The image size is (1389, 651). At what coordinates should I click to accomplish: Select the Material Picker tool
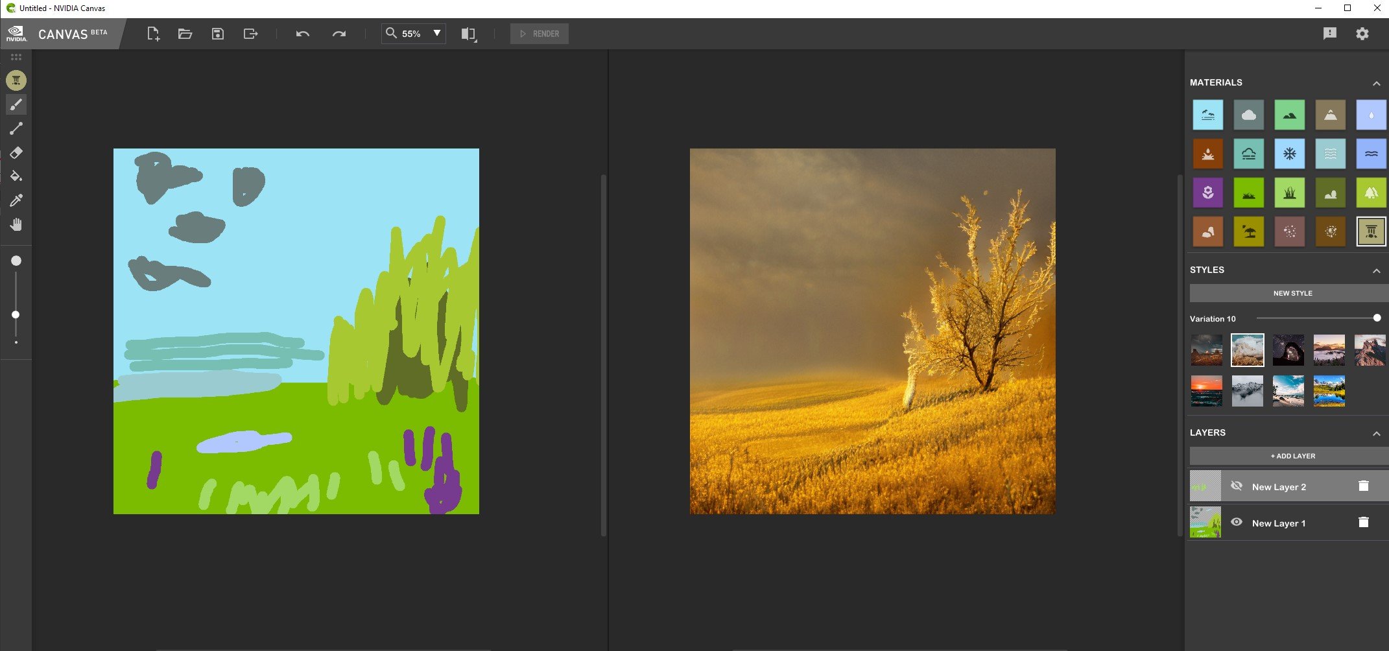(17, 200)
